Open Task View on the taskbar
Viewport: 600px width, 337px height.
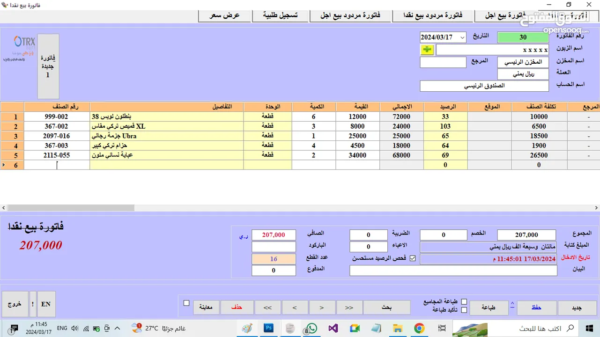click(x=442, y=328)
